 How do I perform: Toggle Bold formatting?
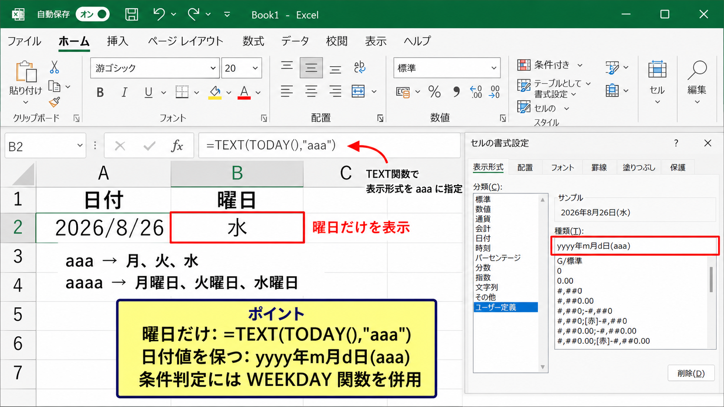[100, 92]
